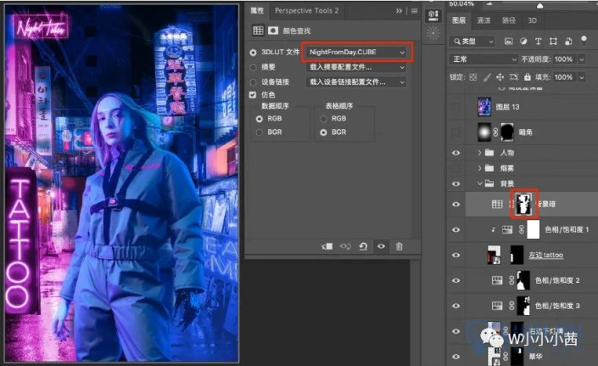This screenshot has width=598, height=366.
Task: Switch to the 图层 tab
Action: pos(459,20)
